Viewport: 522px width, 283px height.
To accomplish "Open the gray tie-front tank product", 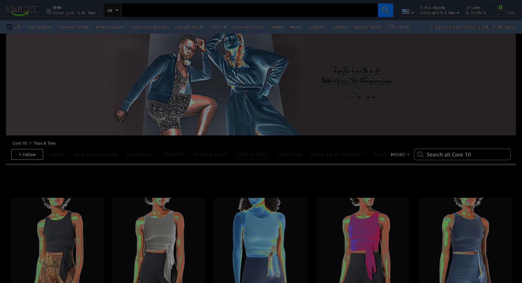I will tap(159, 240).
